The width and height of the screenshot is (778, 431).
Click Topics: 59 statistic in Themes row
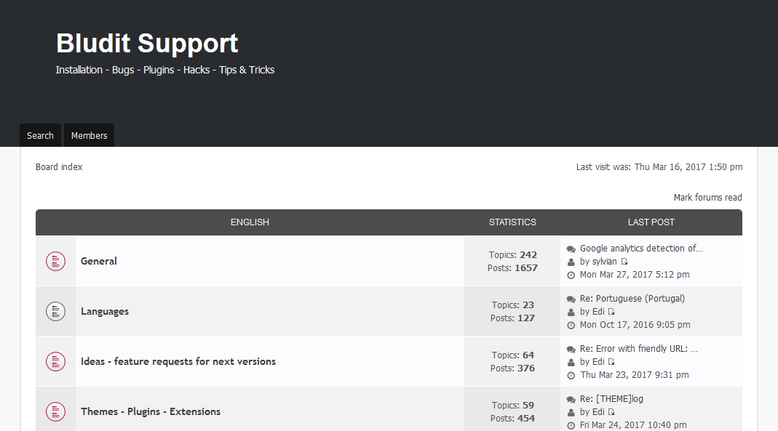tap(512, 405)
